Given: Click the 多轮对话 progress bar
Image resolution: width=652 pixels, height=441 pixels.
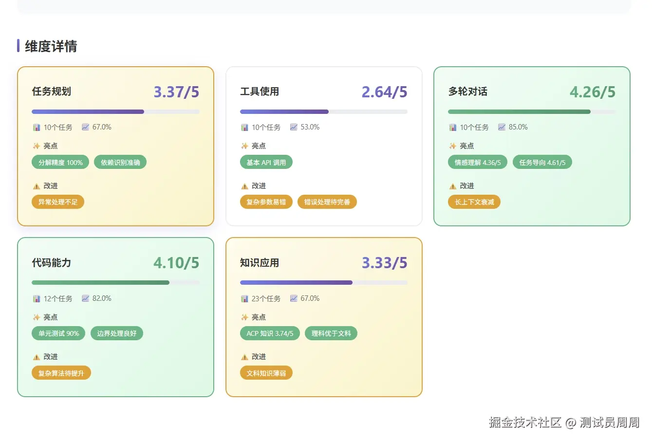Looking at the screenshot, I should pos(531,112).
